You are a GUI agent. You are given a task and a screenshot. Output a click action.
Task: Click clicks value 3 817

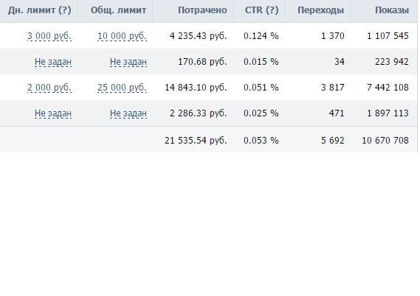point(333,88)
